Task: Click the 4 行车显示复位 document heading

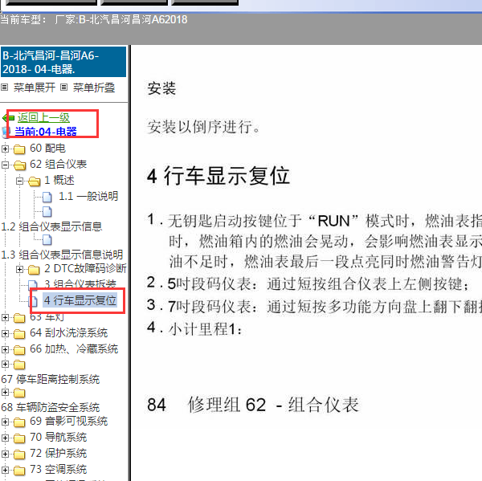Action: point(219,176)
